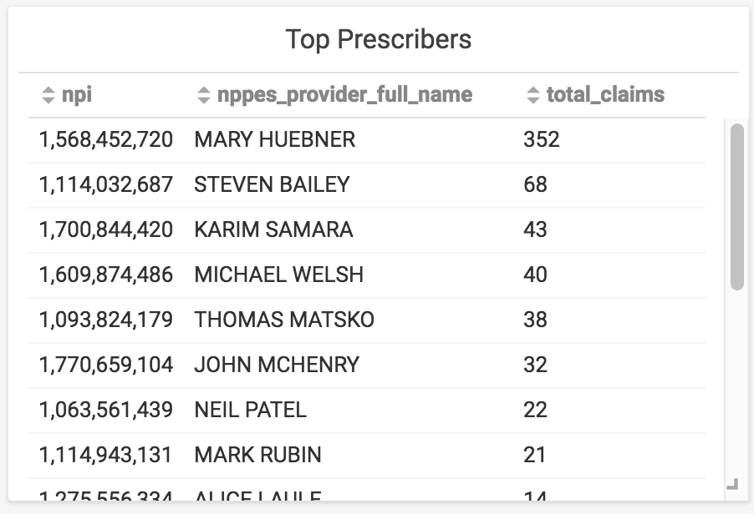Image resolution: width=754 pixels, height=514 pixels.
Task: Click the resize handle at the panel corner
Action: [732, 484]
